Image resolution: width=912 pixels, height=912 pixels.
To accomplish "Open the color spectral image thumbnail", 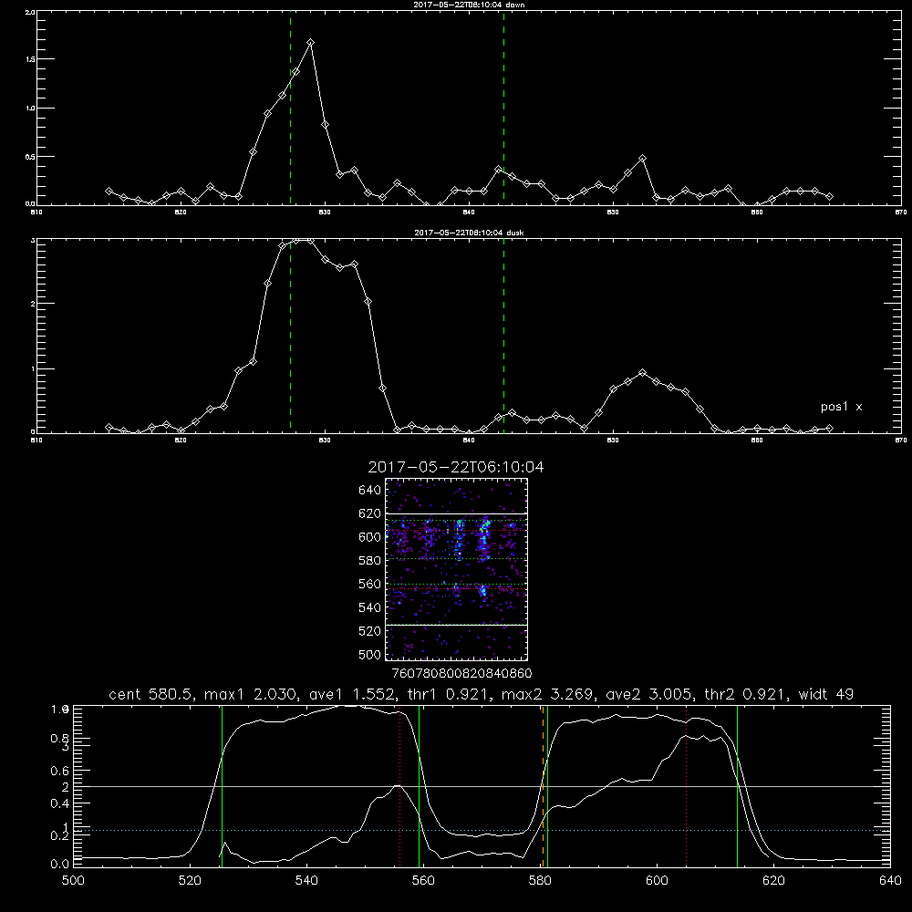I will coord(456,569).
